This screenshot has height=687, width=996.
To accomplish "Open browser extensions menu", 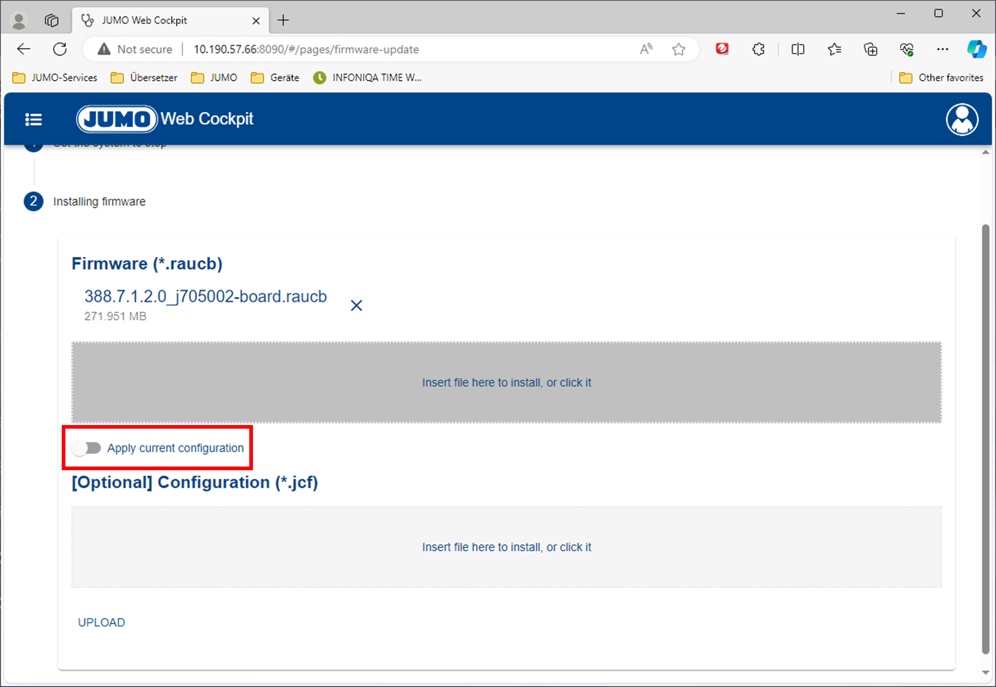I will (758, 49).
